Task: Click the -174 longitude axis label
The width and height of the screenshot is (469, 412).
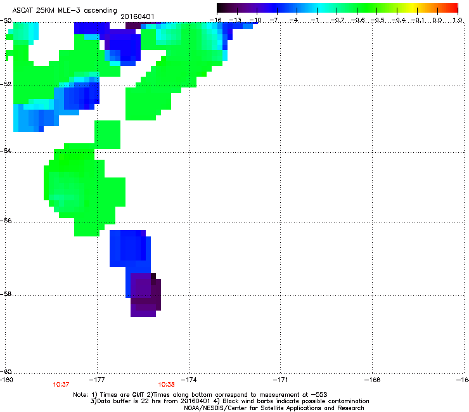Action: point(189,380)
